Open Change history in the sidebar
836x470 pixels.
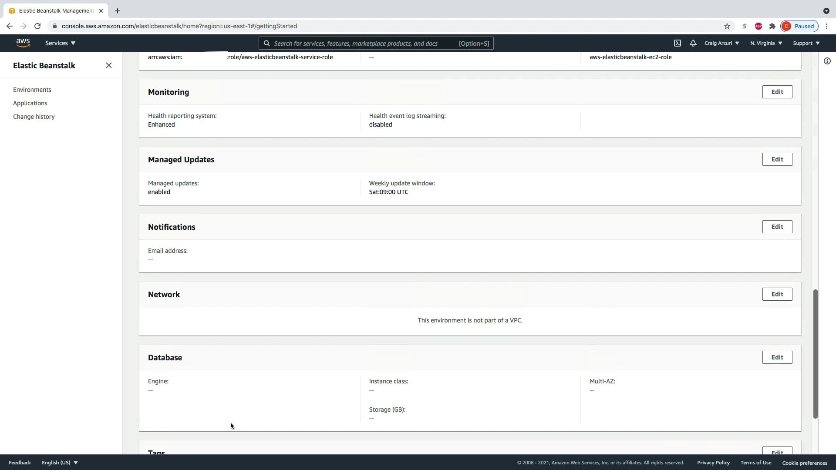(34, 117)
